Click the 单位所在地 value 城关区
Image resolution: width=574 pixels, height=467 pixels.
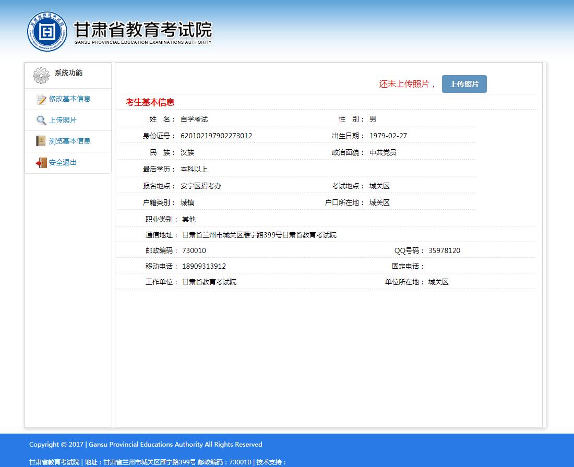click(438, 282)
